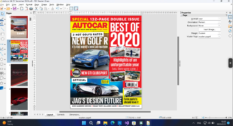The height and width of the screenshot is (126, 233).
Task: Close the Pages panel
Action: tap(31, 13)
